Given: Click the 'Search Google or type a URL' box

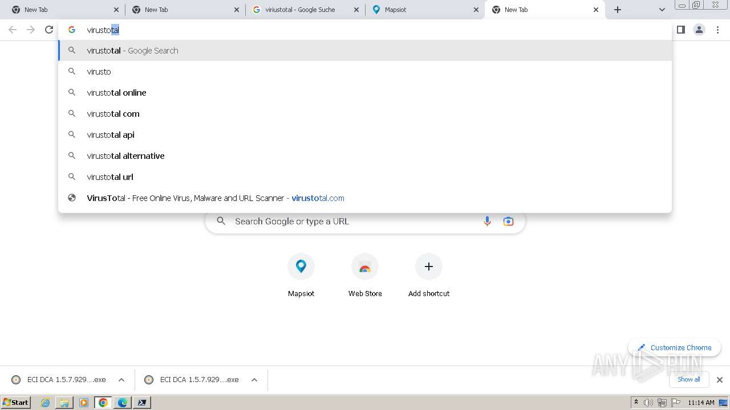Looking at the screenshot, I should pos(365,222).
